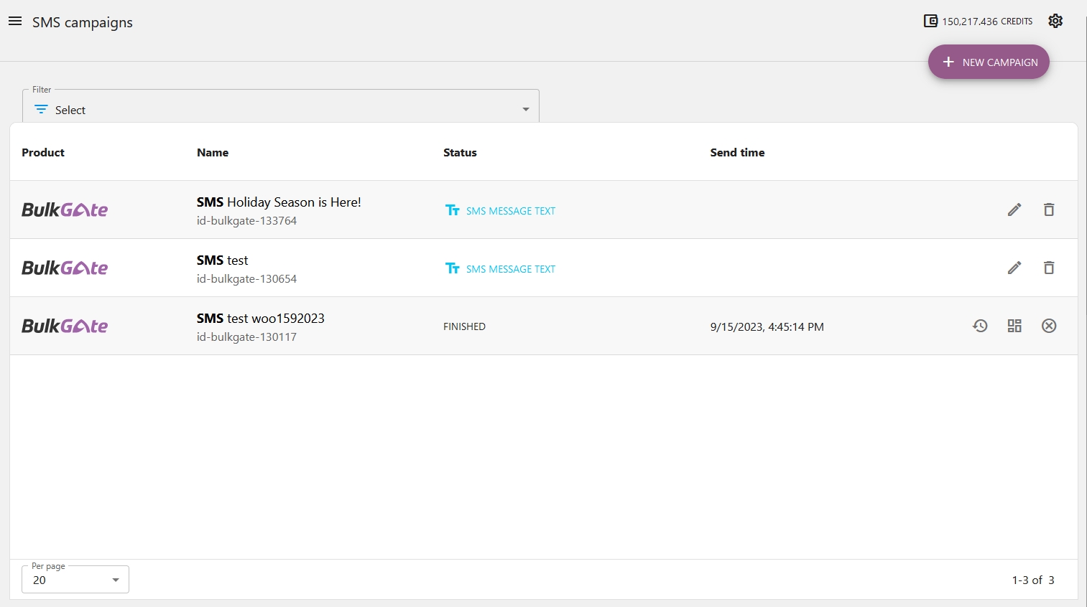Select 'SMS test' campaign name
1087x607 pixels.
click(x=223, y=260)
